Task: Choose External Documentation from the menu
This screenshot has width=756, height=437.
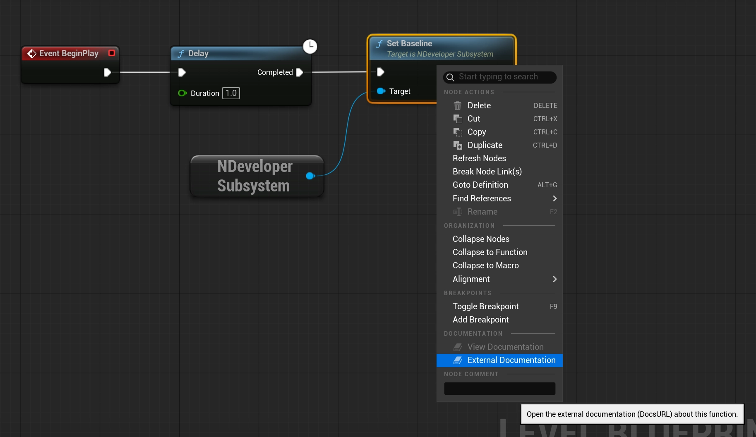Action: coord(511,360)
